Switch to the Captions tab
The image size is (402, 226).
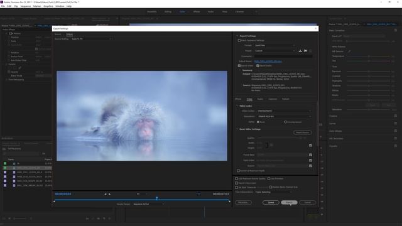pos(273,99)
